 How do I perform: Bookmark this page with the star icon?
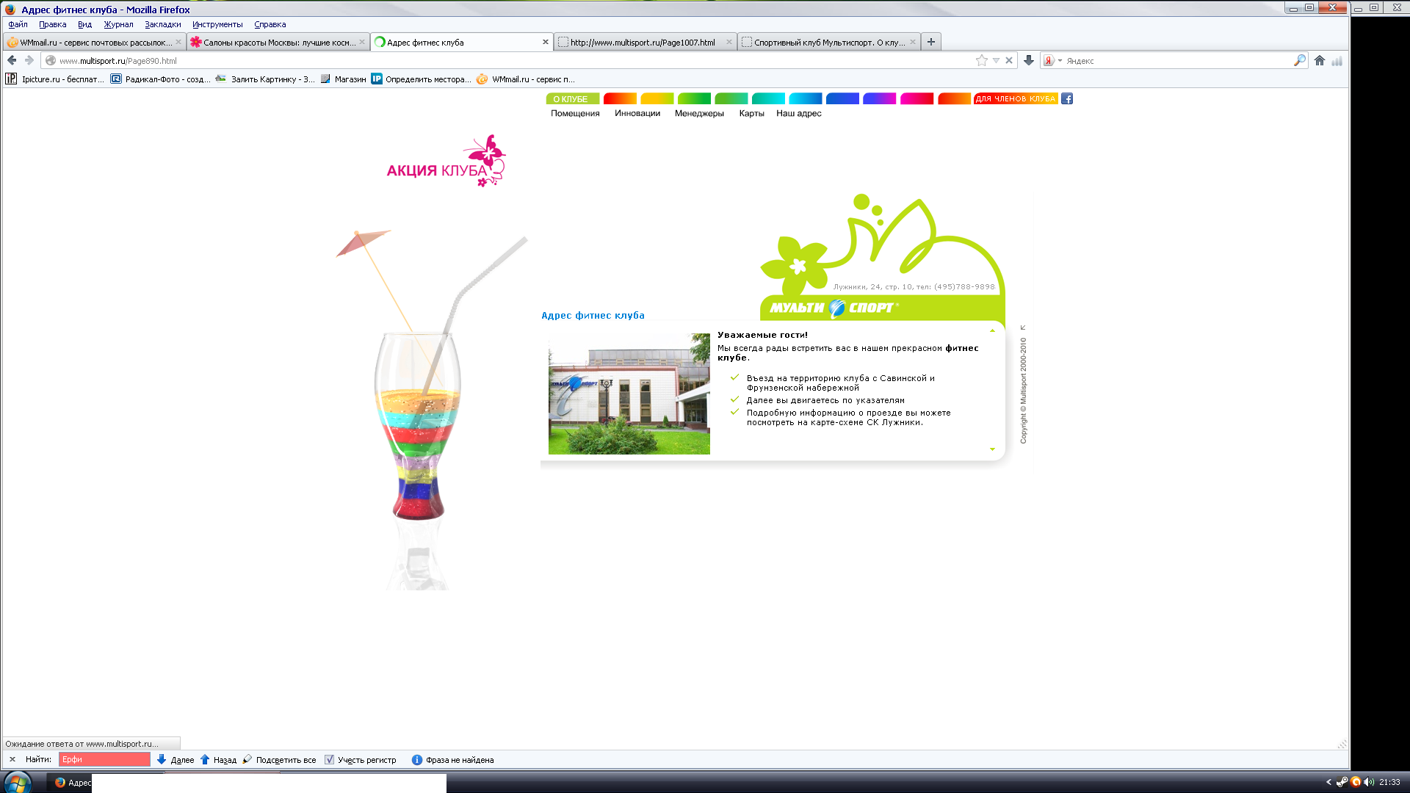982,60
